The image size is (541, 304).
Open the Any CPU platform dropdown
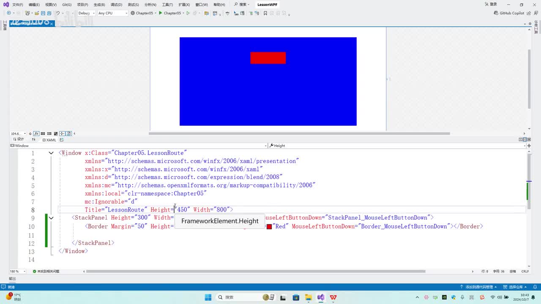(x=112, y=13)
